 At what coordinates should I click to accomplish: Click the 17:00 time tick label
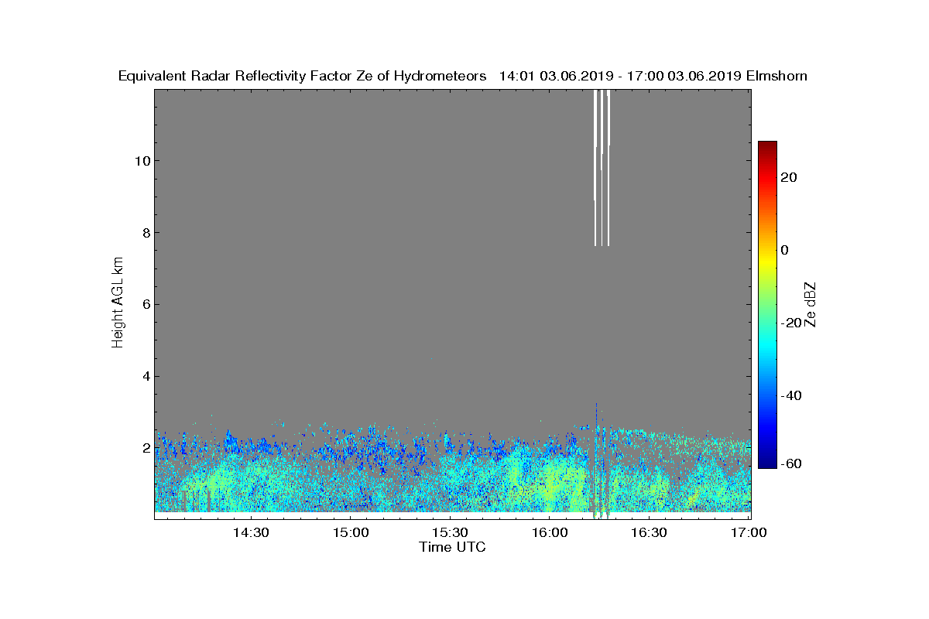click(749, 532)
